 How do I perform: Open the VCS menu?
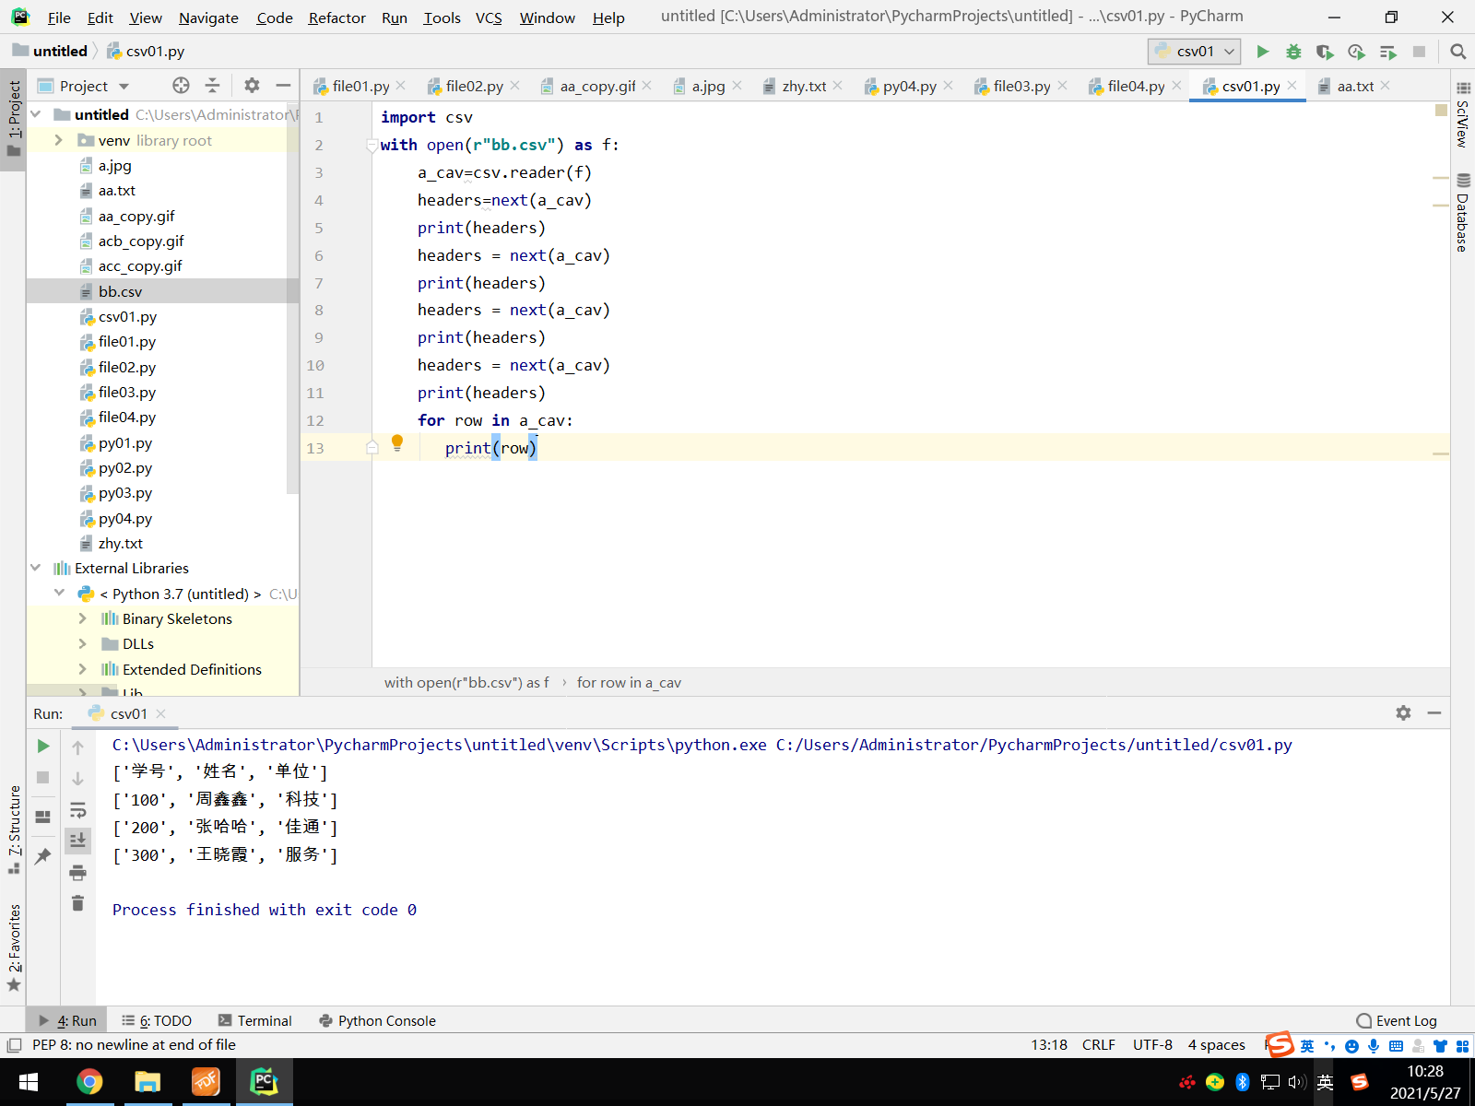(x=489, y=18)
